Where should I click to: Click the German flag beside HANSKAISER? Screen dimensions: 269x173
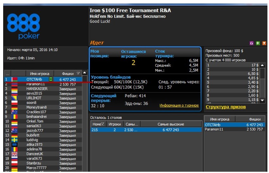(14, 89)
